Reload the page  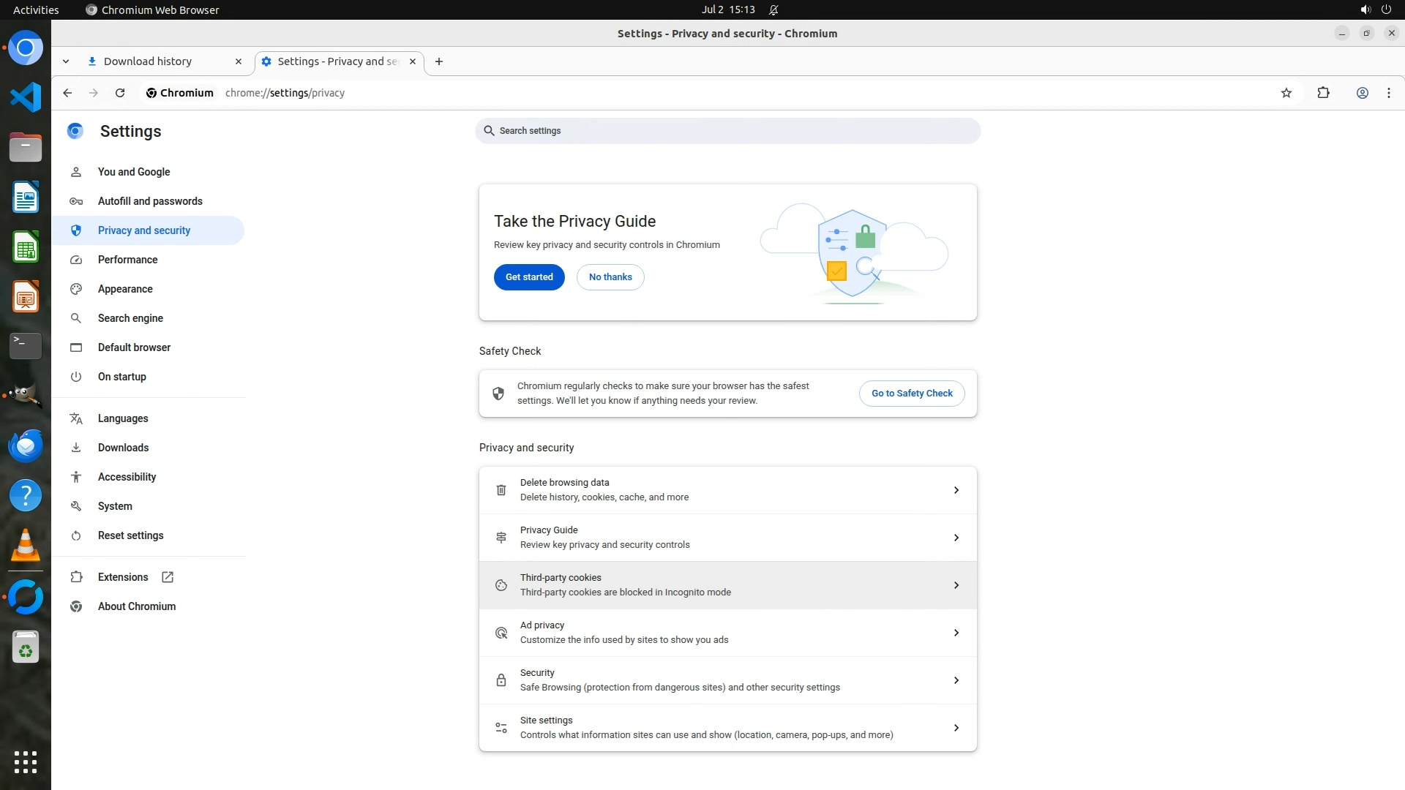pos(120,93)
